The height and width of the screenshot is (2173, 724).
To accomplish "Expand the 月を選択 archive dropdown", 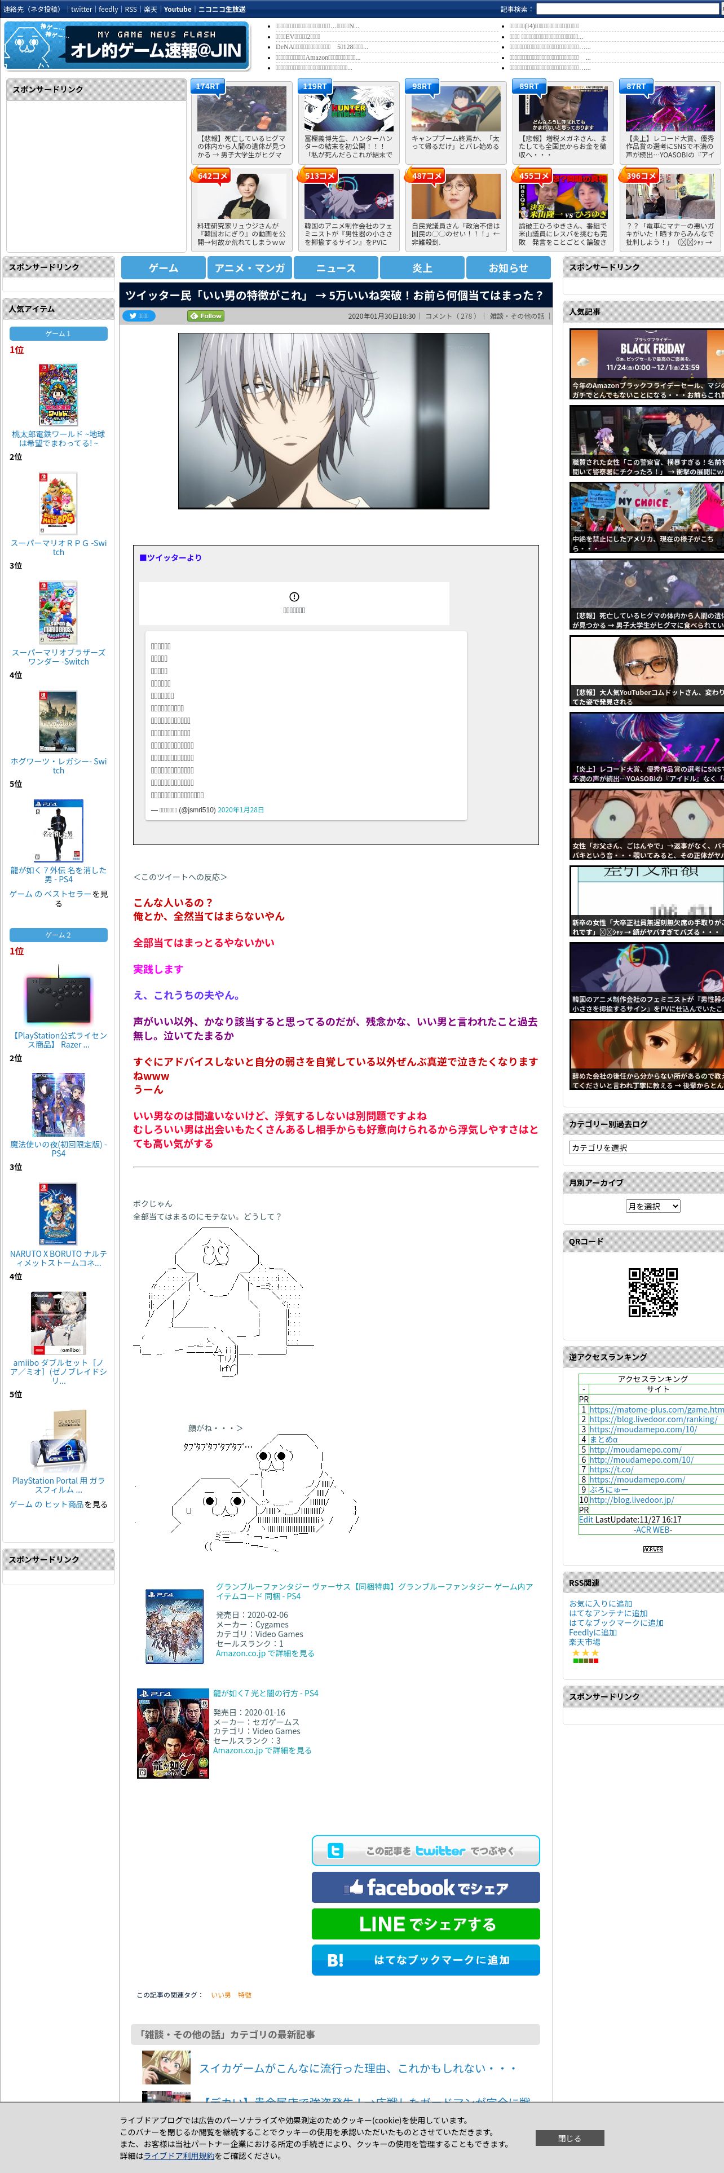I will coord(652,1206).
